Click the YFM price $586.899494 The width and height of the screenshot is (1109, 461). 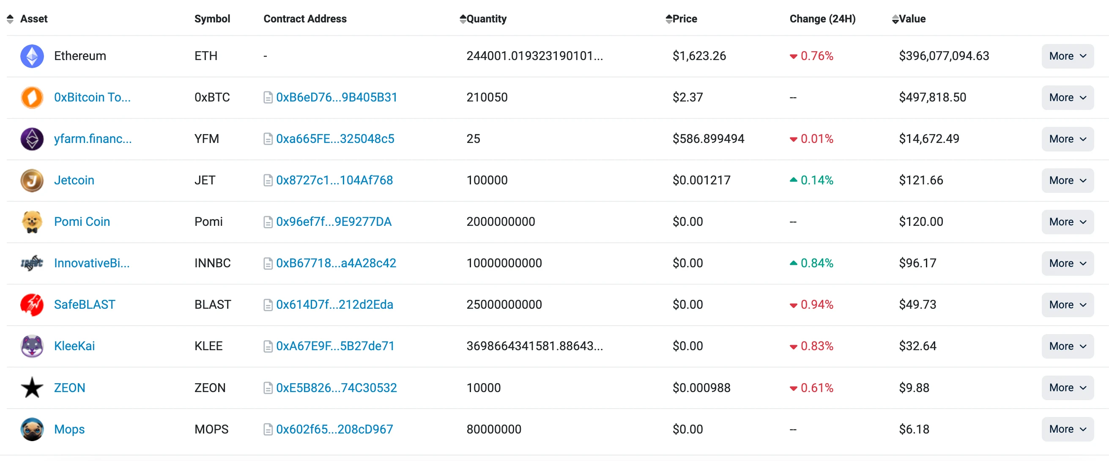pos(708,139)
